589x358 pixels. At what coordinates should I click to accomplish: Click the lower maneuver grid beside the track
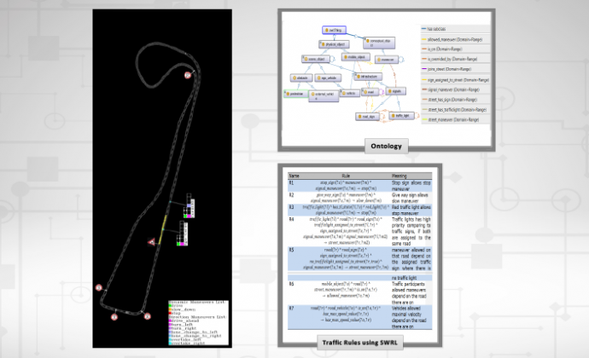(182, 234)
